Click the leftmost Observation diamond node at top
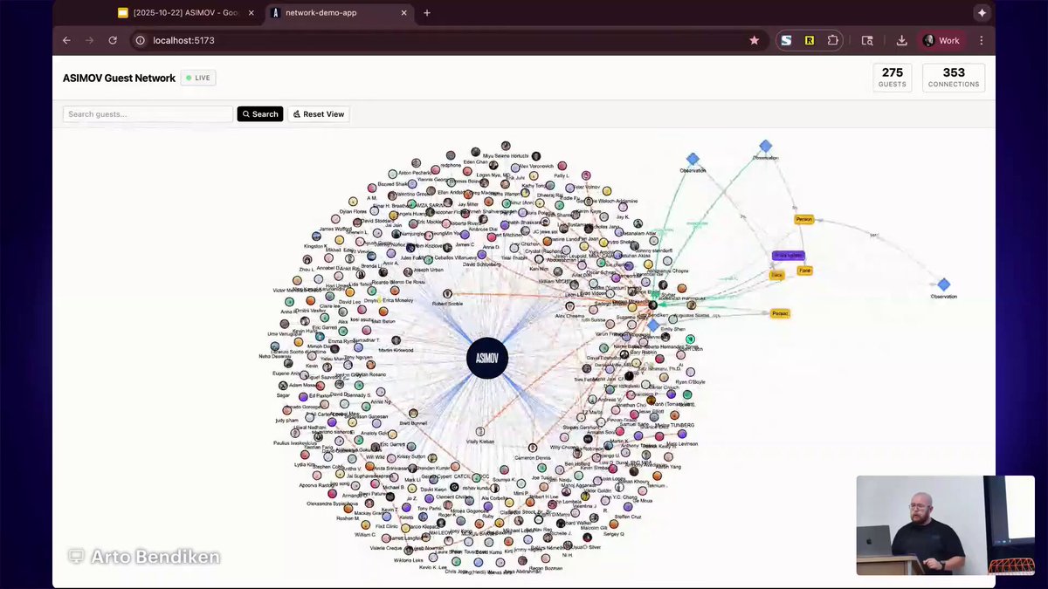This screenshot has width=1048, height=589. pyautogui.click(x=693, y=160)
